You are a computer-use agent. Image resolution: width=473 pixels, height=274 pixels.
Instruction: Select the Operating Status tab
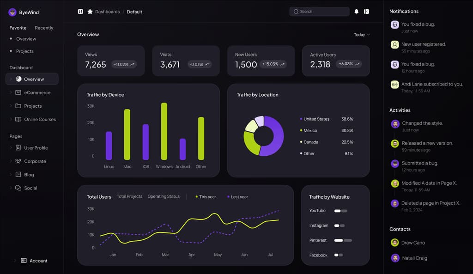pyautogui.click(x=164, y=196)
